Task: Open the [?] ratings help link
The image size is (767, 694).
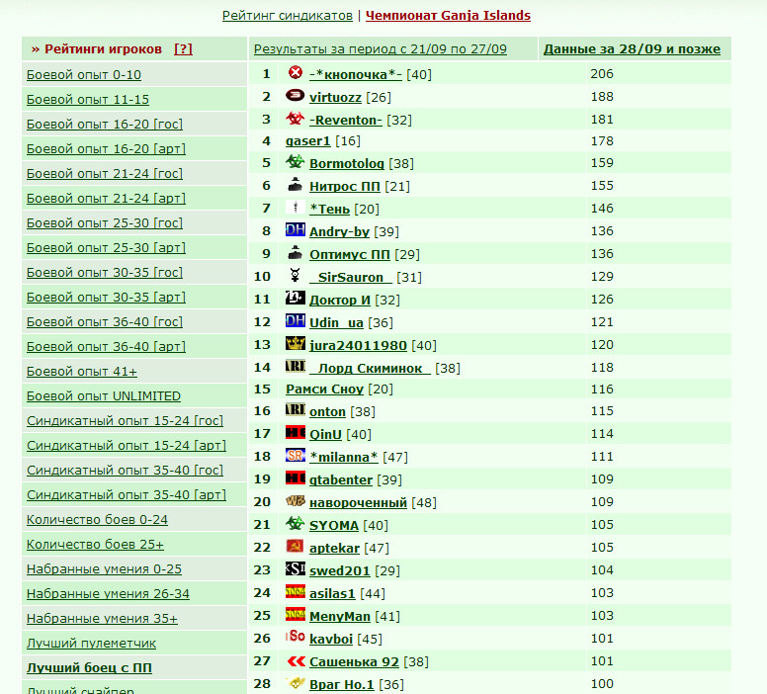Action: pos(184,49)
